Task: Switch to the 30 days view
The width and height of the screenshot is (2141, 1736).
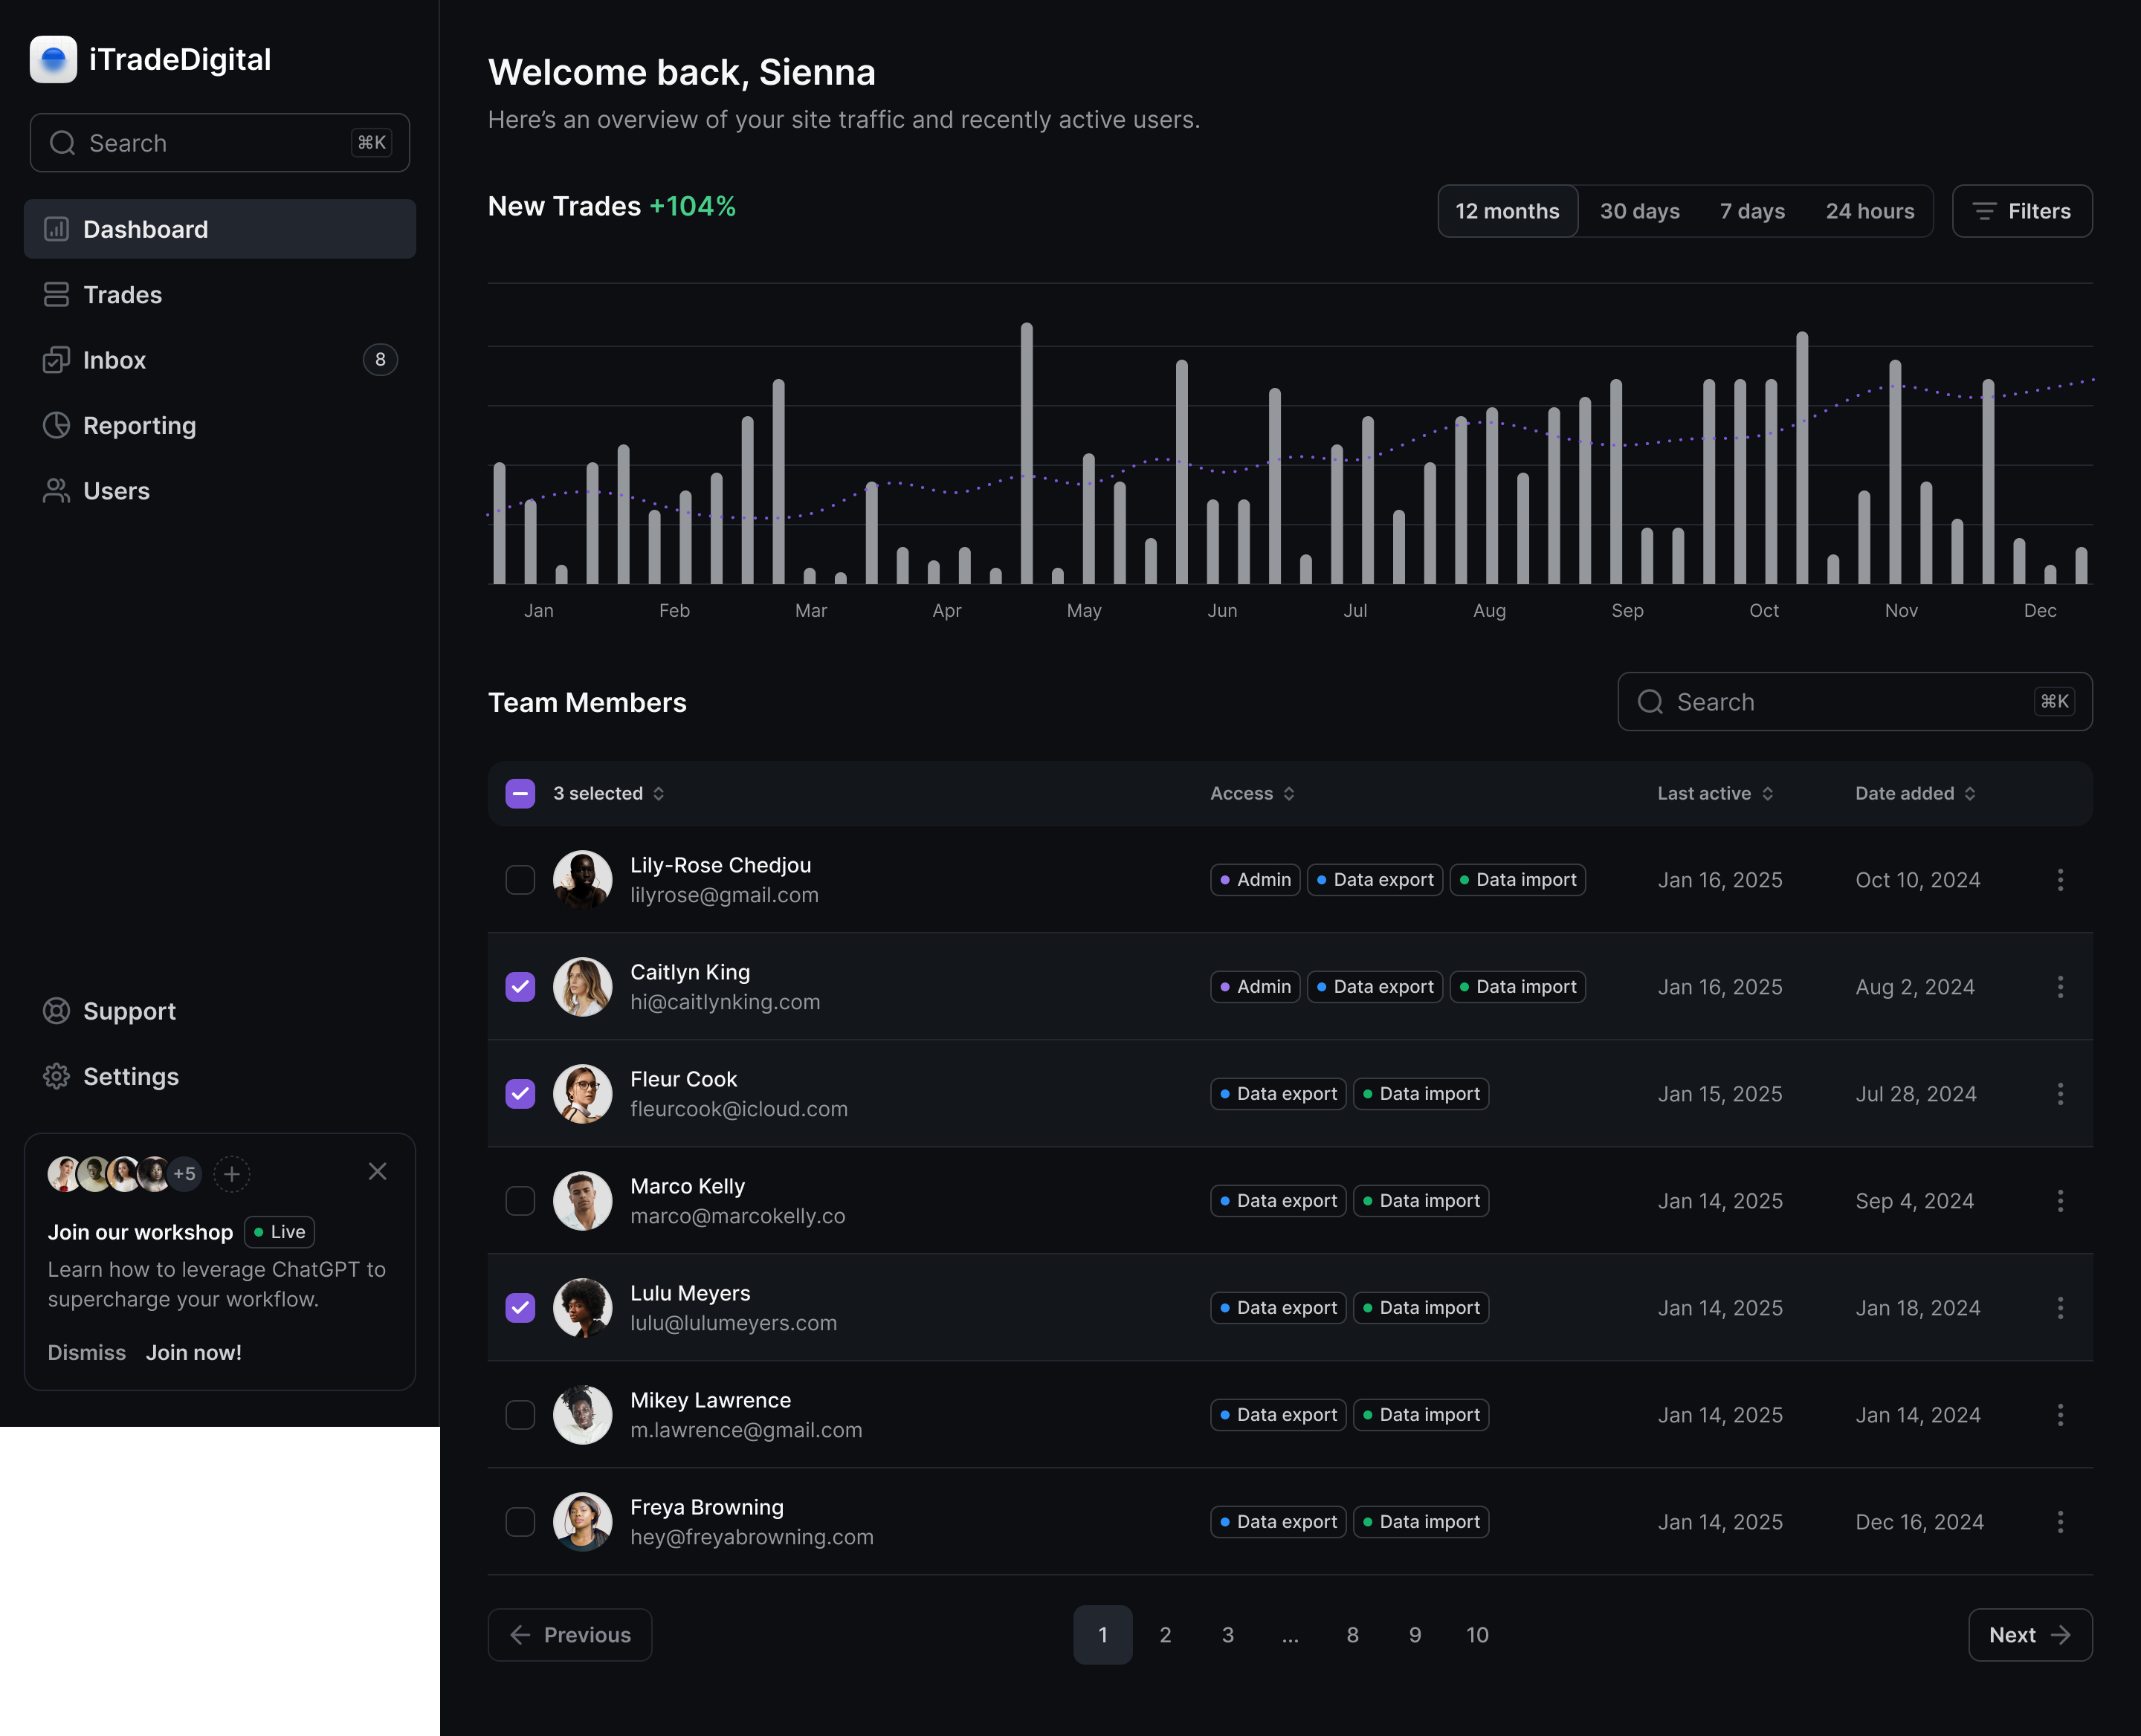Action: (1638, 211)
